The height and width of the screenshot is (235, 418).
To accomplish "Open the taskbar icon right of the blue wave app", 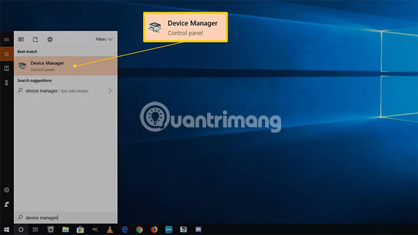I will pos(183,229).
